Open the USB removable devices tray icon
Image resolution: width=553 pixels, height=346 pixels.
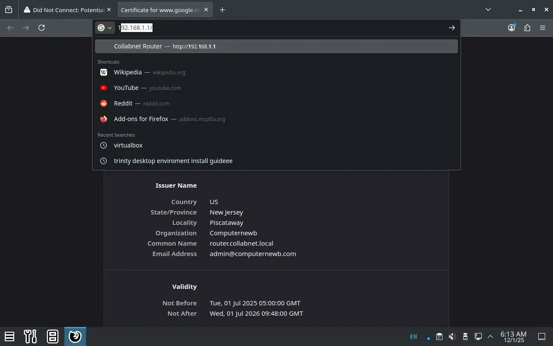[465, 336]
